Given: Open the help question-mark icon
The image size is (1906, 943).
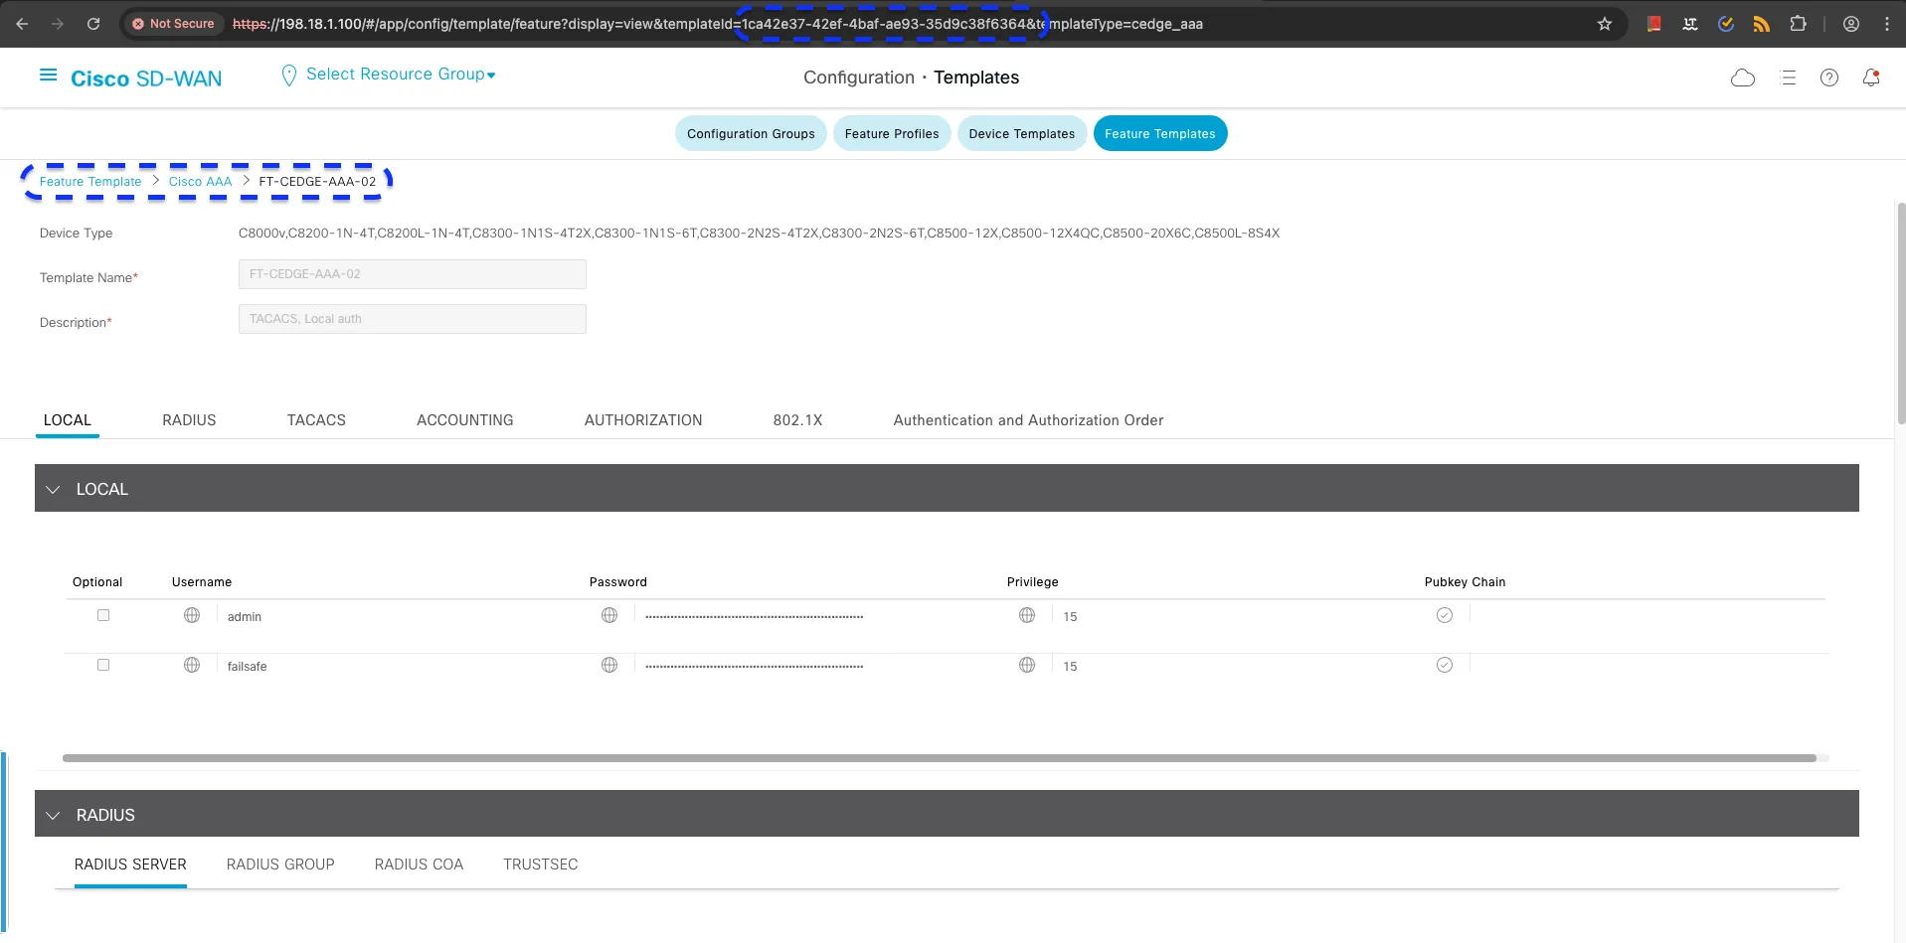Looking at the screenshot, I should 1829,78.
